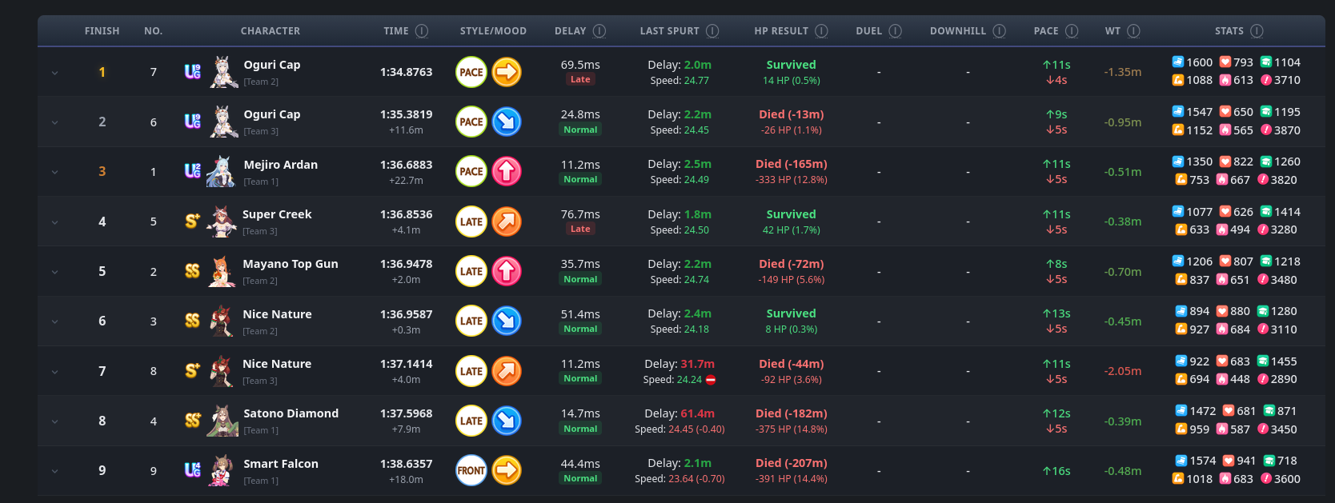Viewport: 1335px width, 503px height.
Task: Open info icon beside WT header
Action: click(1133, 31)
